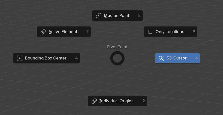Viewport: 223px width, 115px height.
Task: Click the 3D Cursor crosshair icon
Action: point(161,58)
